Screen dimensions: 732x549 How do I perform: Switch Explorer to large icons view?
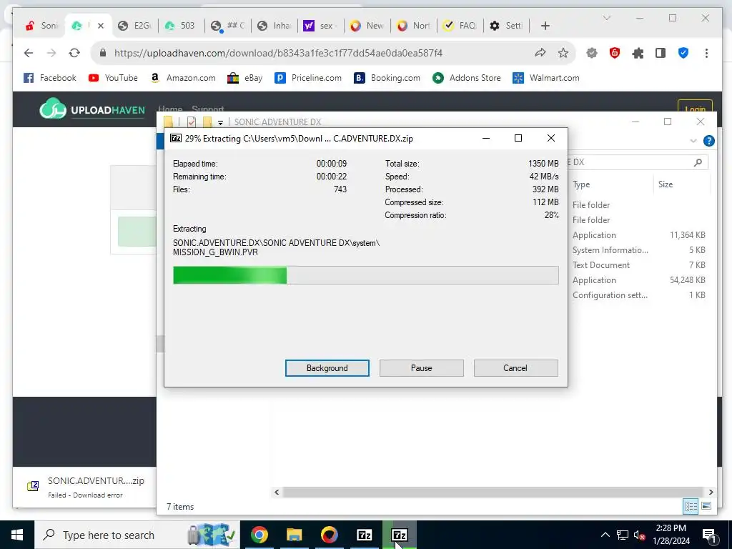[x=706, y=506]
